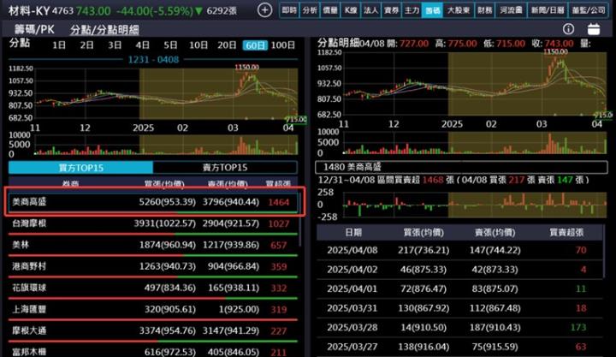Switch to 法人 institutional view
This screenshot has width=616, height=357.
click(x=370, y=10)
